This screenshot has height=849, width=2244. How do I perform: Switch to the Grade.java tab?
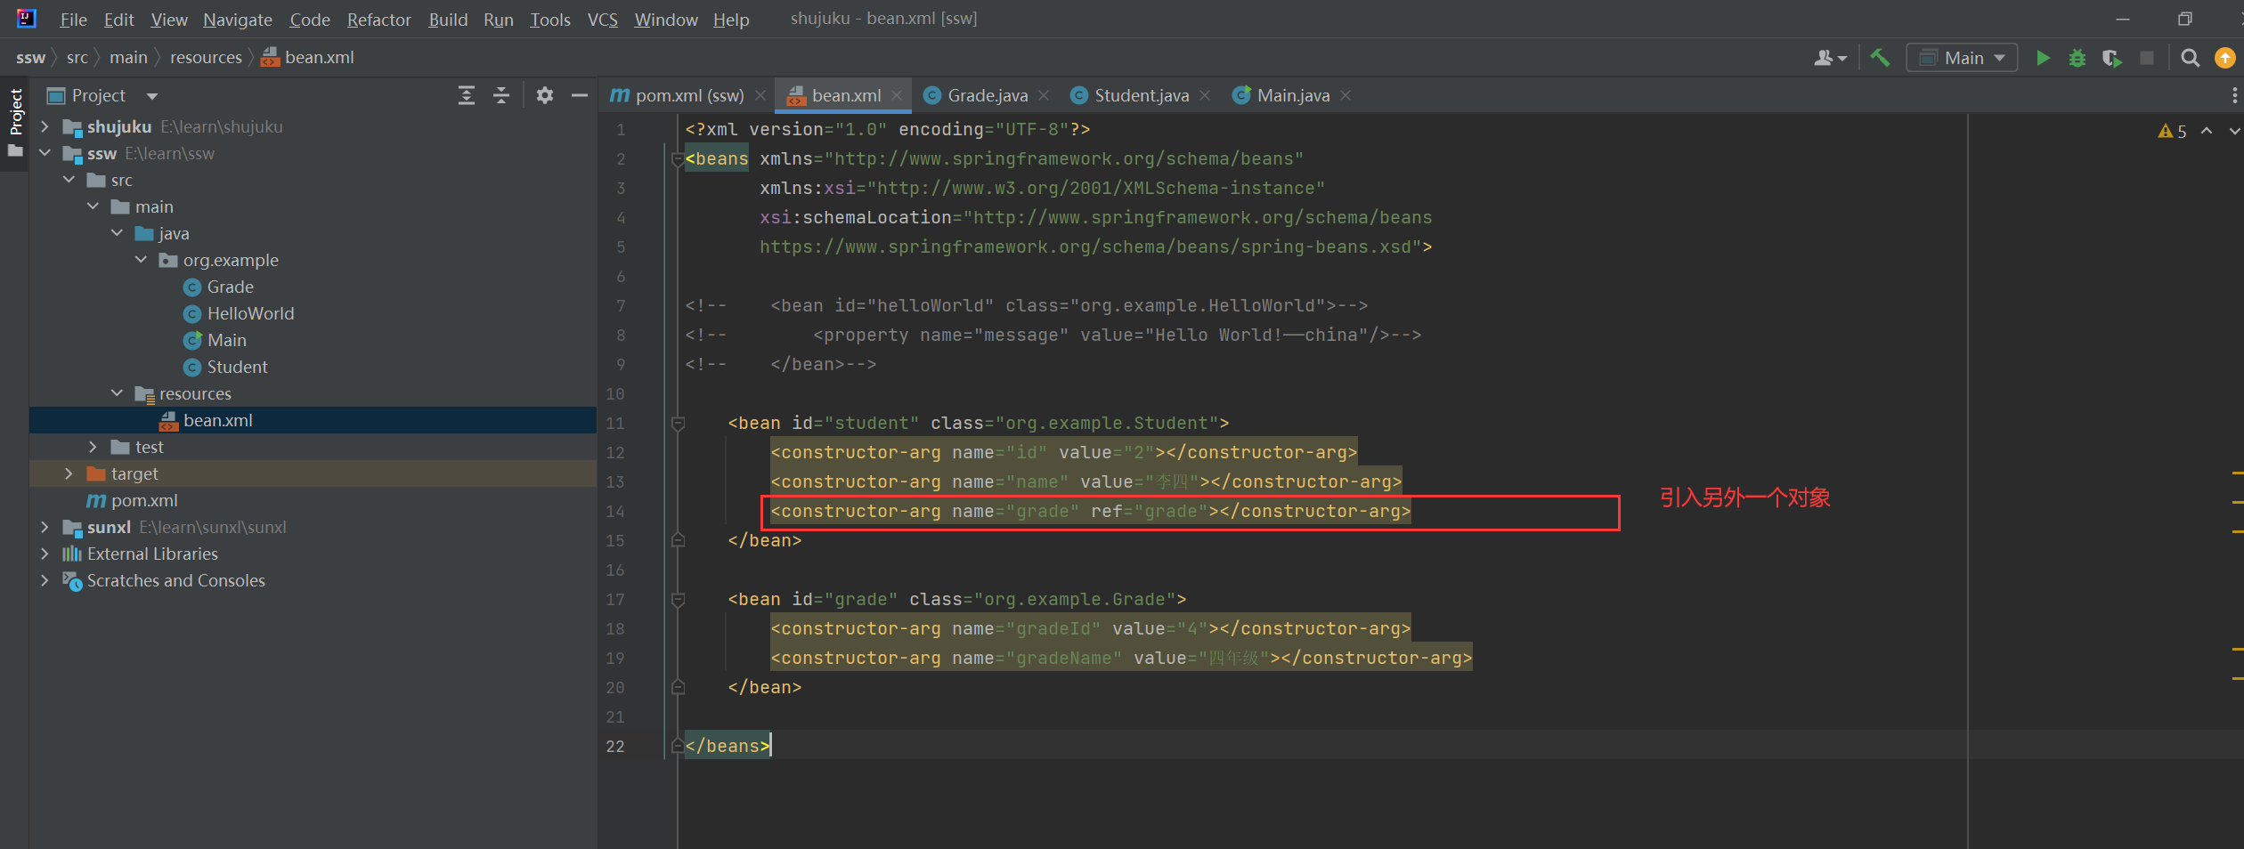[988, 95]
